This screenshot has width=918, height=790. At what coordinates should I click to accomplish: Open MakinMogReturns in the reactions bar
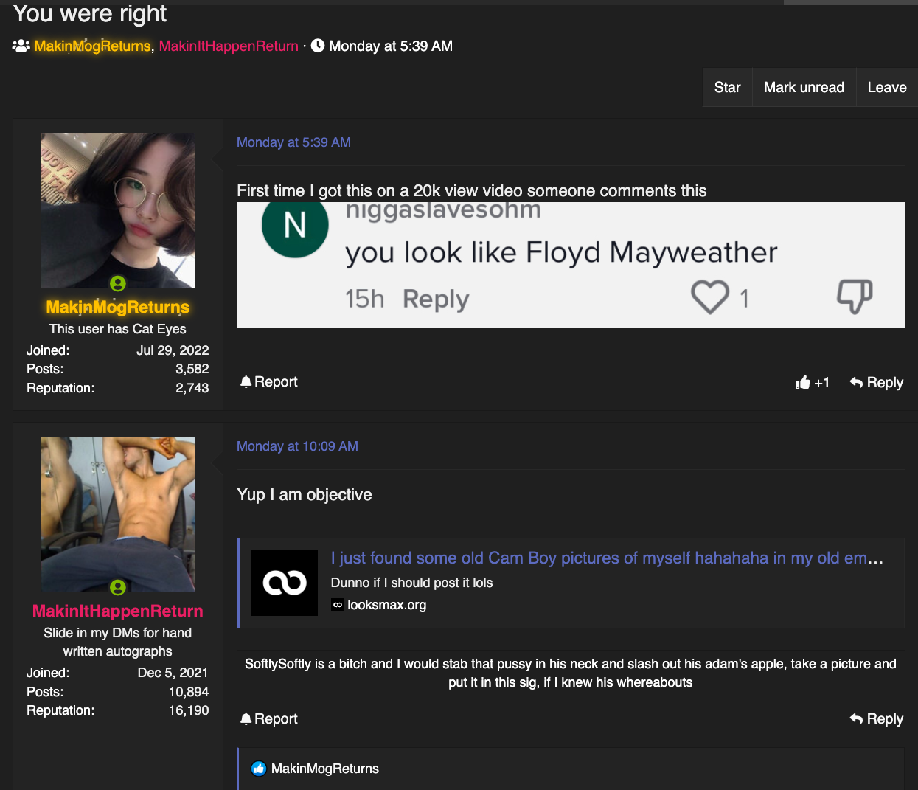[x=325, y=769]
